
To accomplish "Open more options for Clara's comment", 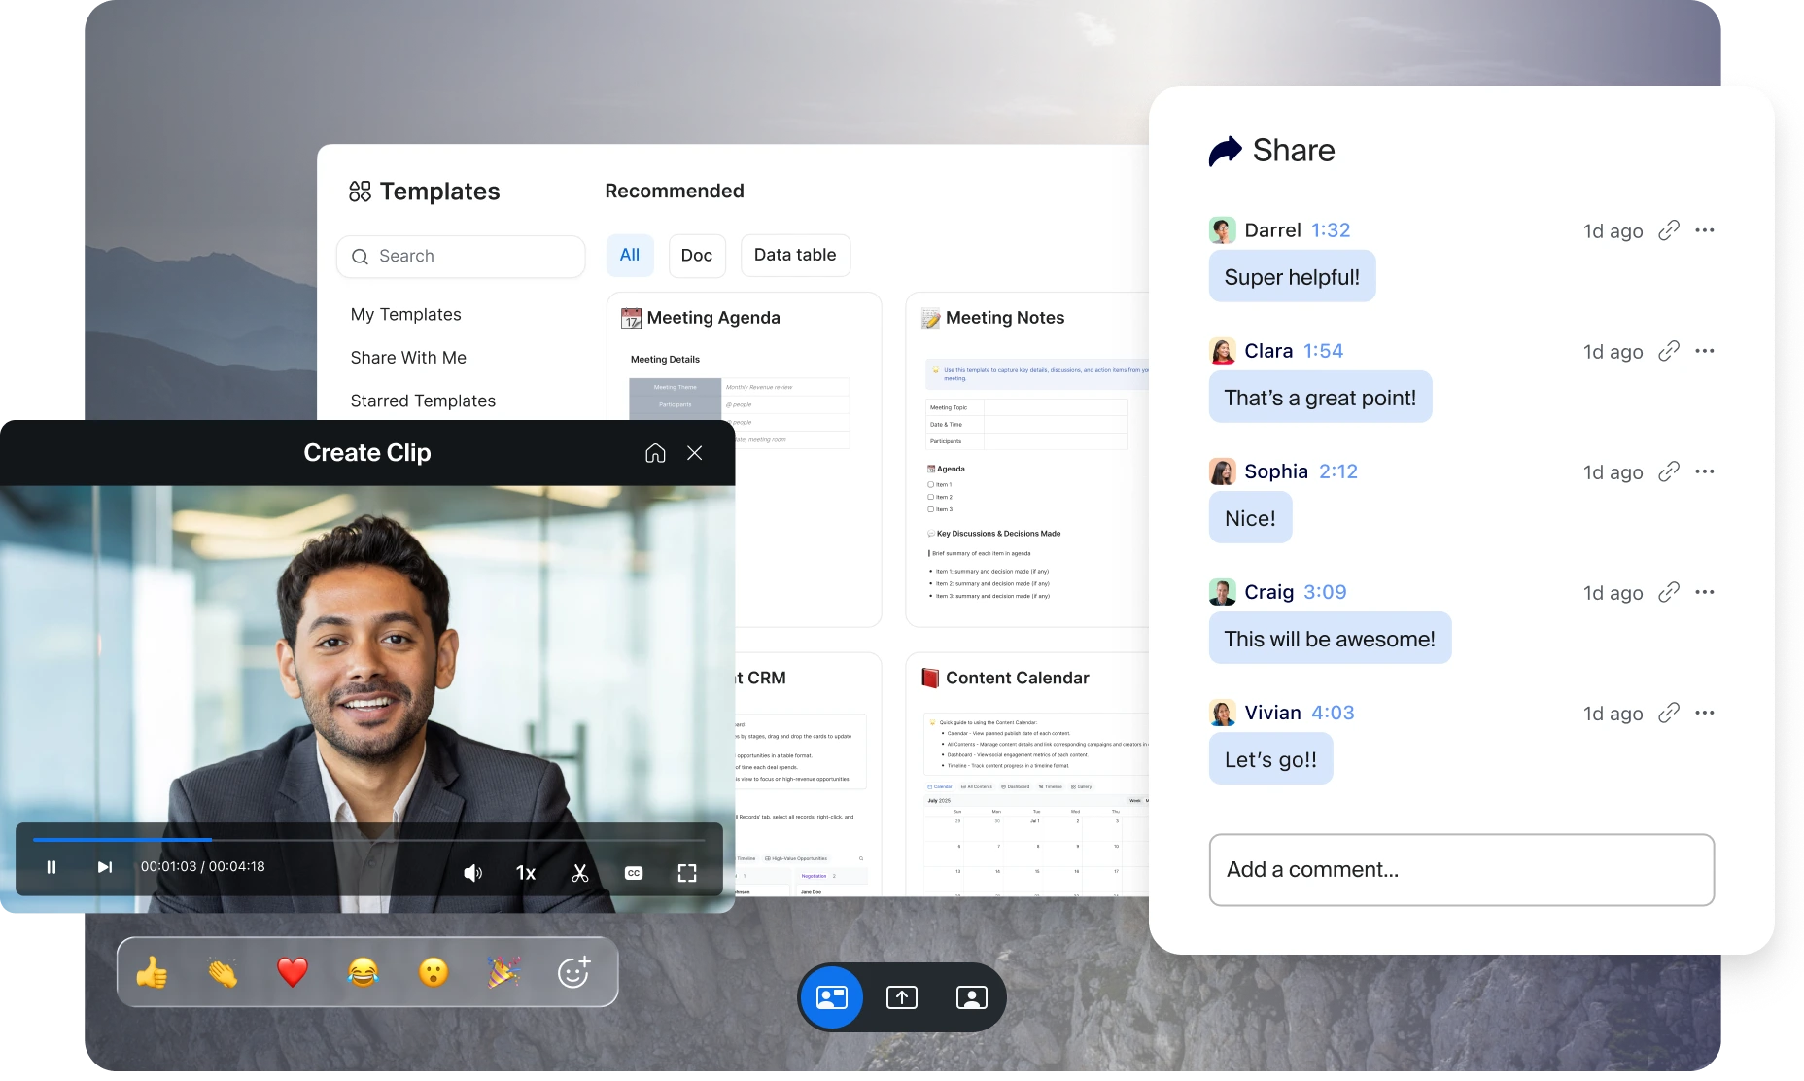I will [1705, 351].
